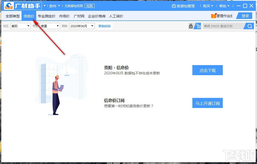This screenshot has width=257, height=164.
Task: Toggle the blue unlocked padlock
Action: click(x=198, y=26)
